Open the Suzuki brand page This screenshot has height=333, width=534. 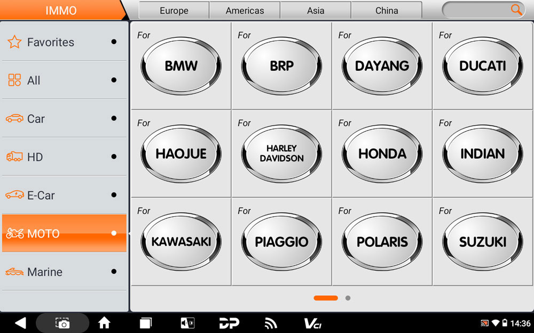(x=482, y=241)
